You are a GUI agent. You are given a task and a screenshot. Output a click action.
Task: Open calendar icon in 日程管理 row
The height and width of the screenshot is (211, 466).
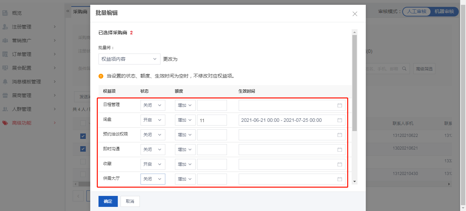pyautogui.click(x=340, y=105)
